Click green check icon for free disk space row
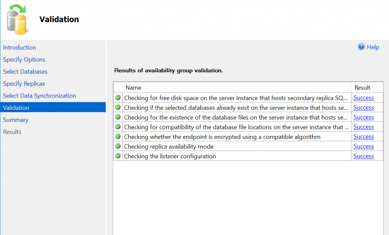 pyautogui.click(x=118, y=98)
